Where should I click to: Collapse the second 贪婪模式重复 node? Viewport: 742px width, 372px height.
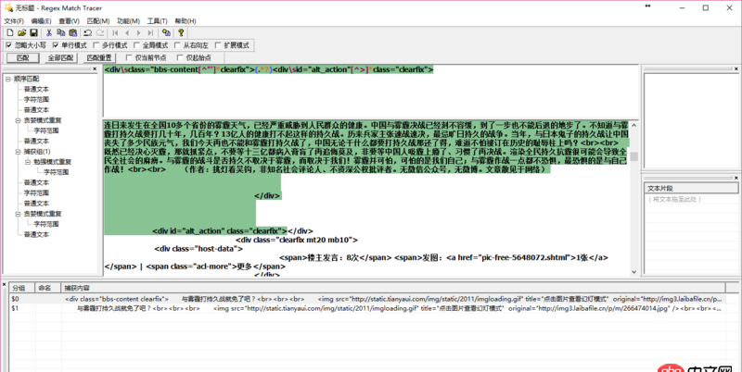pos(18,214)
